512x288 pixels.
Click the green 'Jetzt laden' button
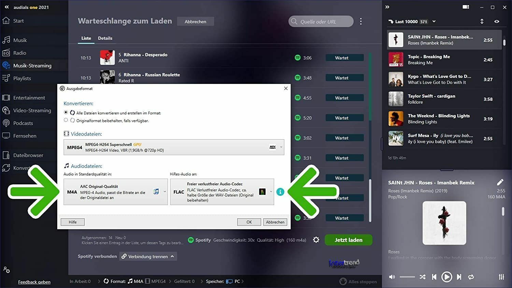[349, 240]
